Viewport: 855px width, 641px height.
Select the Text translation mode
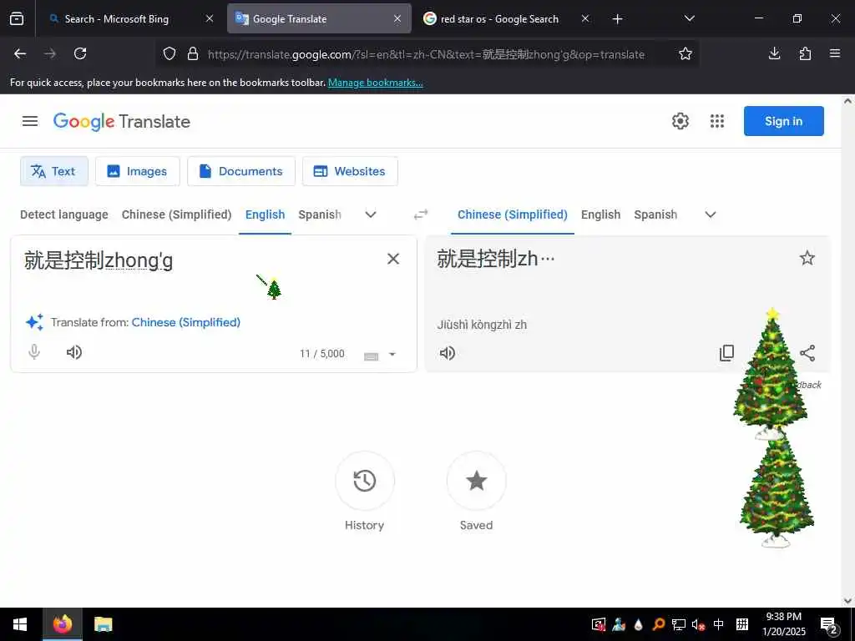tap(54, 171)
